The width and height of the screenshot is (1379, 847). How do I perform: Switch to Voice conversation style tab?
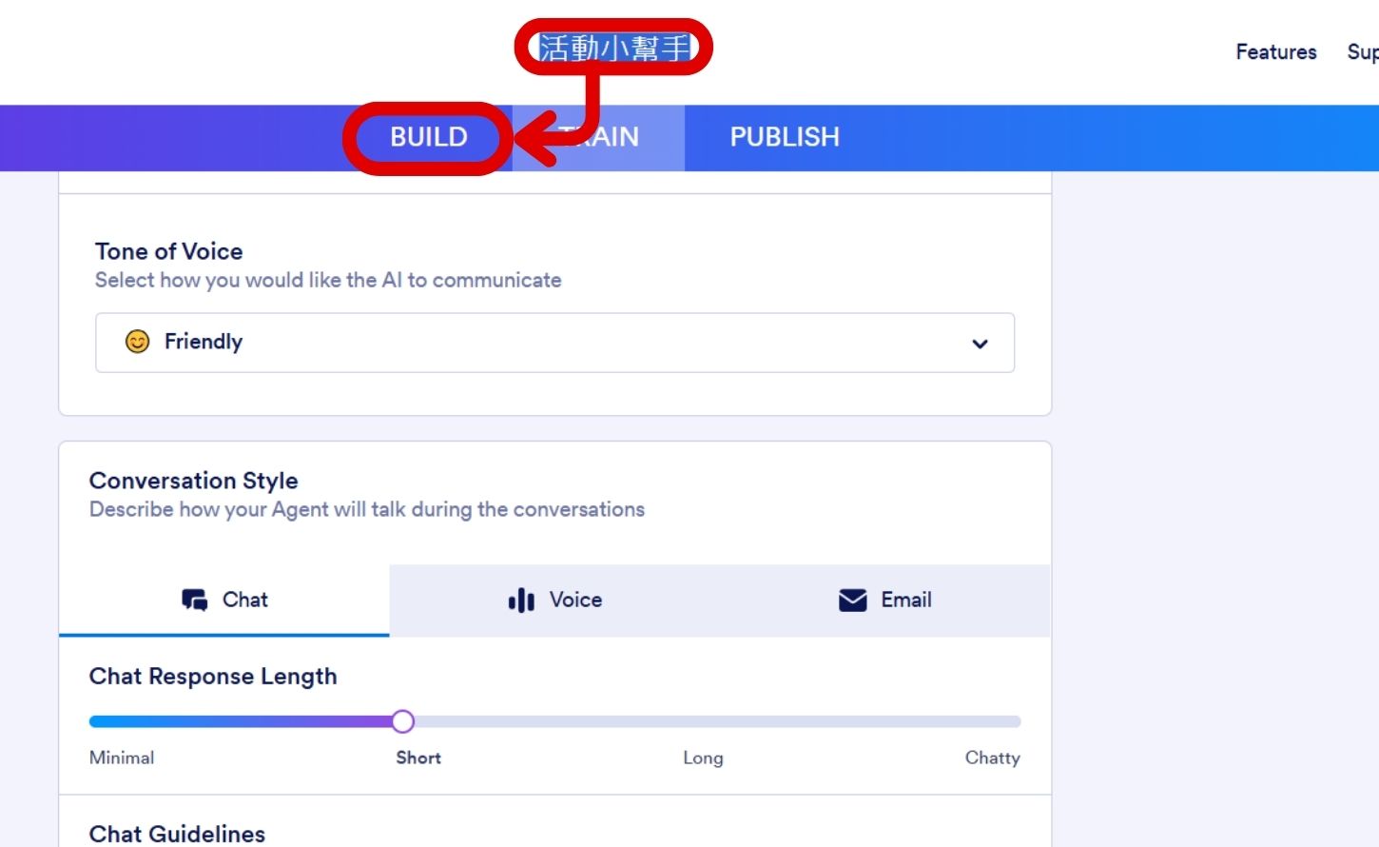554,601
